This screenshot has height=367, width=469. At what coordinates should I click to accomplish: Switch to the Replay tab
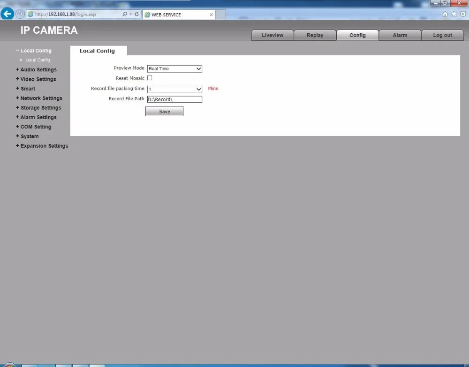pyautogui.click(x=315, y=35)
